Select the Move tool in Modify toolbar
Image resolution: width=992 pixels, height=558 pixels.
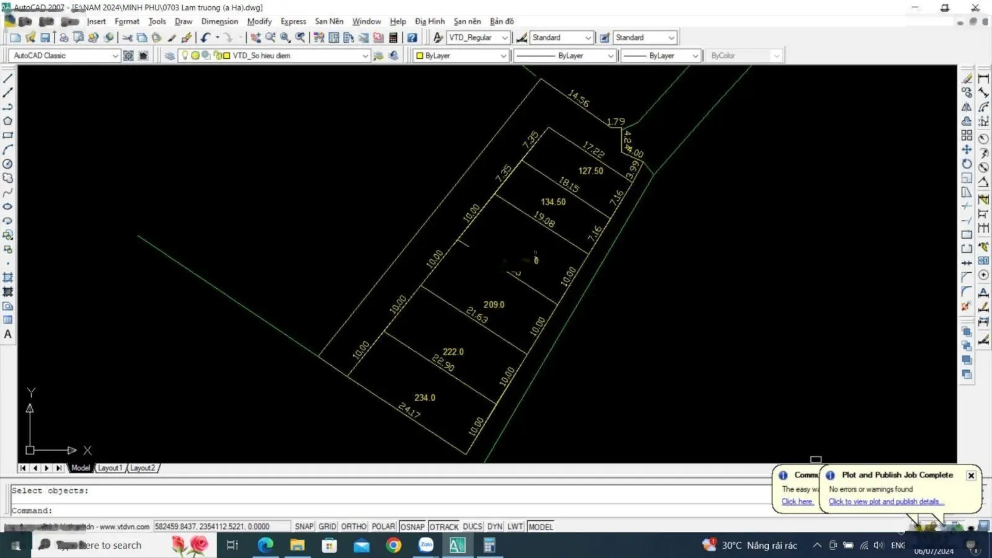click(967, 149)
